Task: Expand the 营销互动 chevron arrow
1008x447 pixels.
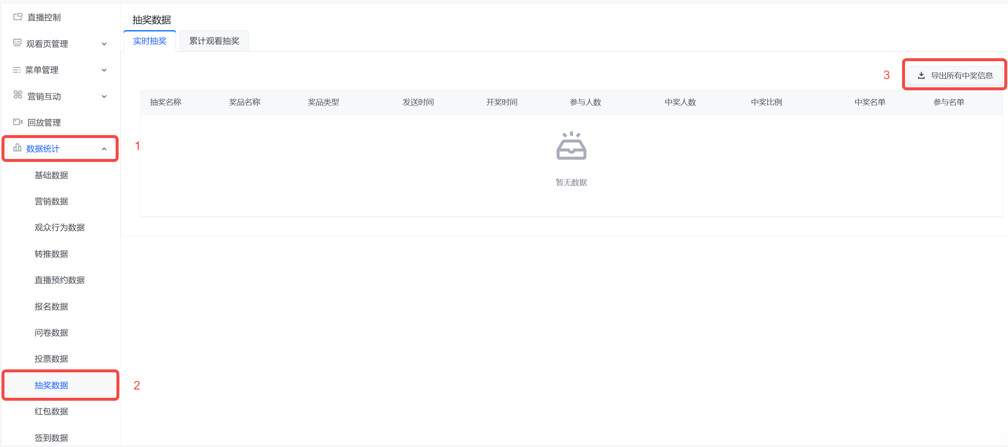Action: click(104, 96)
